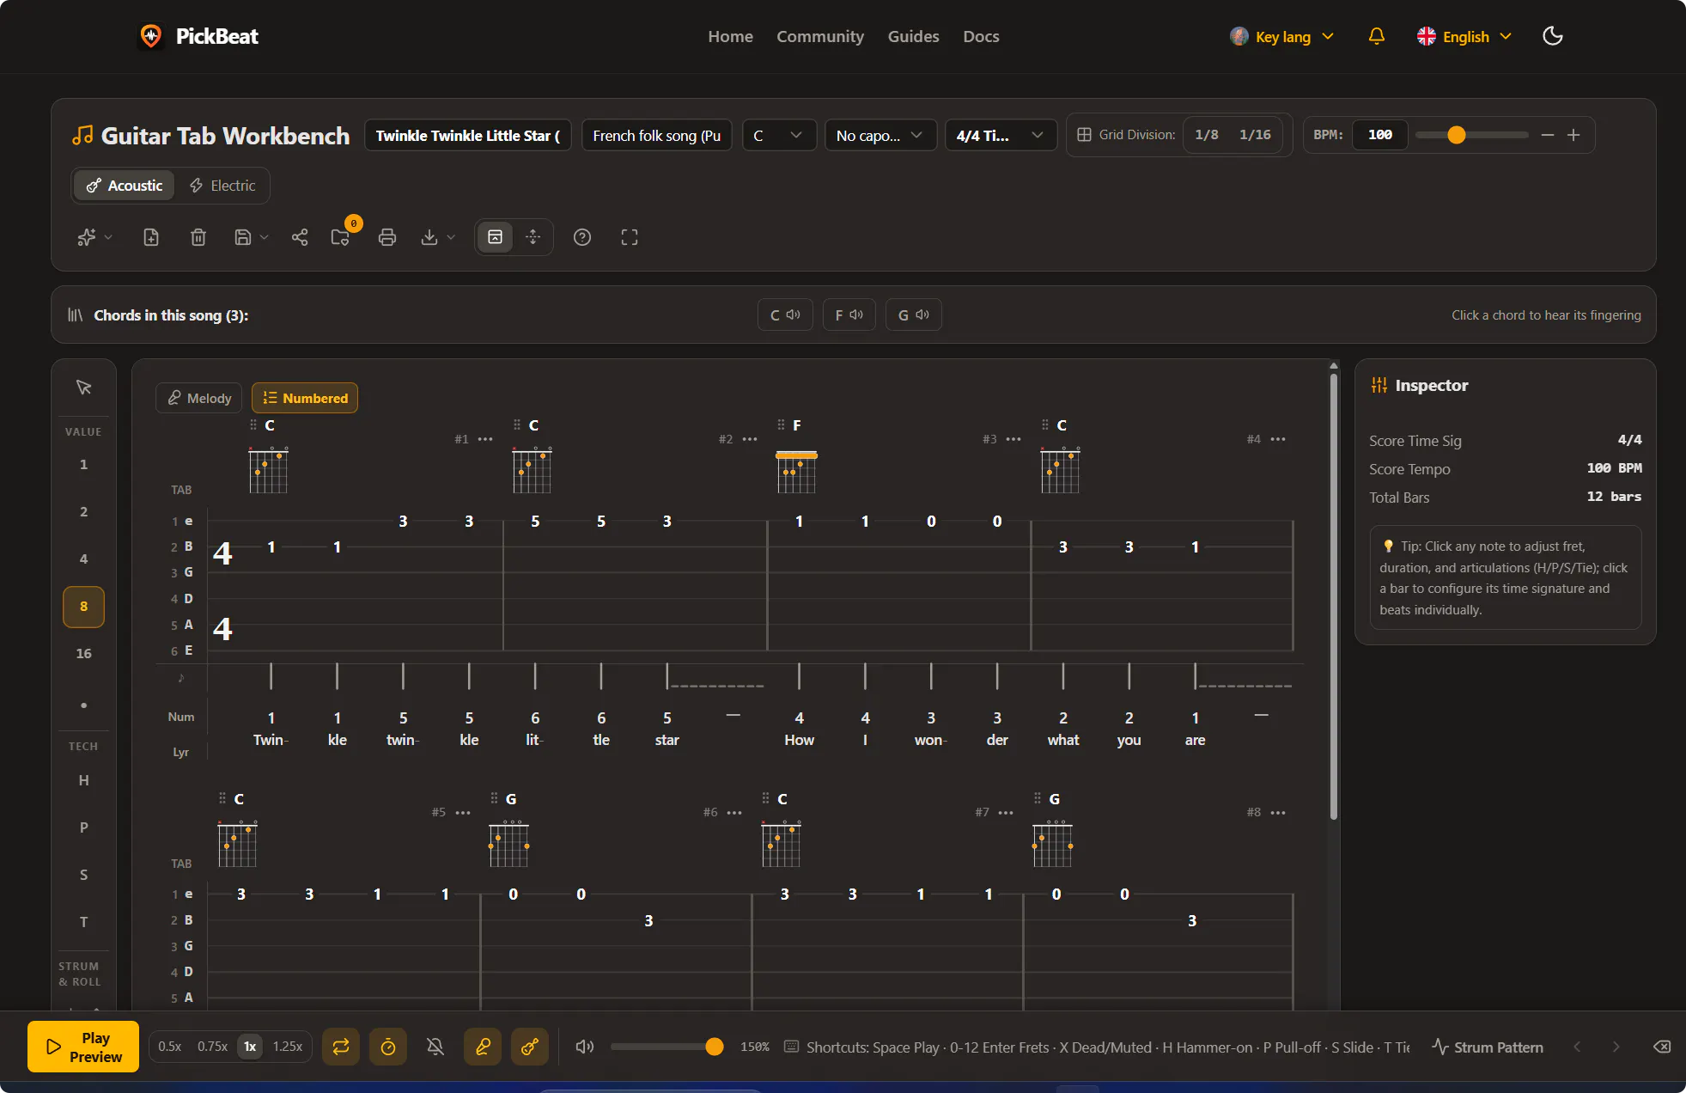Screen dimensions: 1686x1093
Task: Expand the Key lang user menu
Action: pos(1281,36)
